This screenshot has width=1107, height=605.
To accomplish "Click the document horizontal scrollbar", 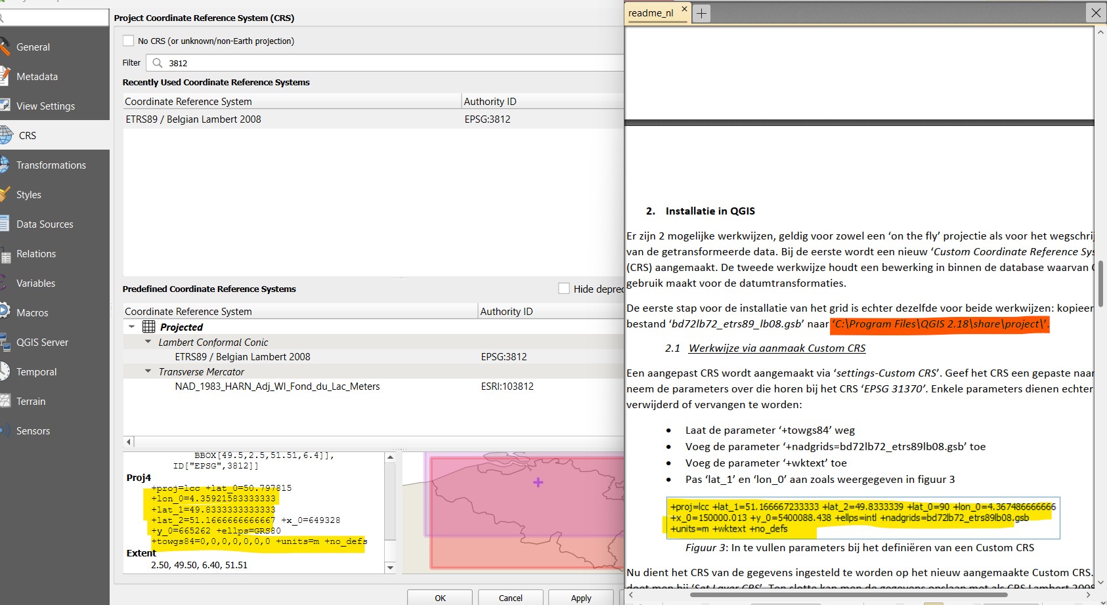I will [848, 595].
